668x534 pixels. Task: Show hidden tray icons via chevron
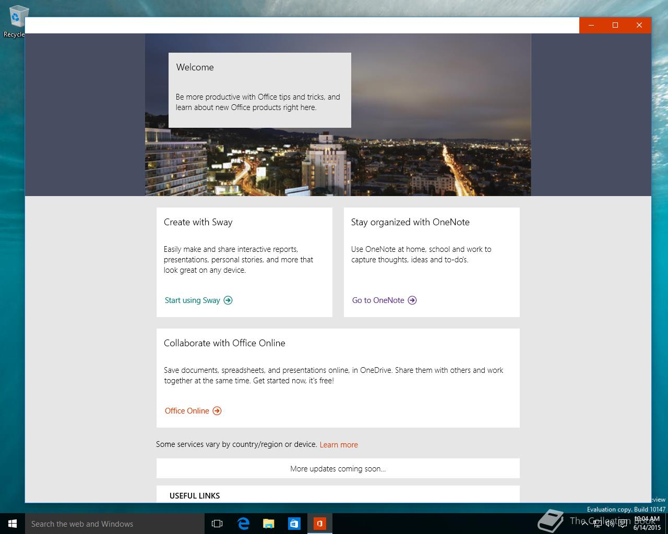[x=584, y=524]
